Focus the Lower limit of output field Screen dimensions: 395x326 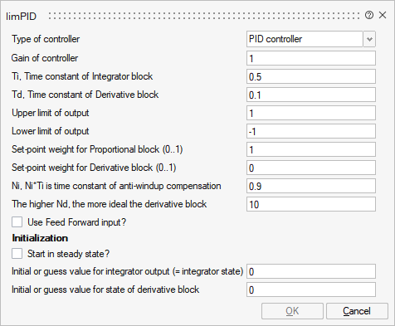click(x=311, y=131)
